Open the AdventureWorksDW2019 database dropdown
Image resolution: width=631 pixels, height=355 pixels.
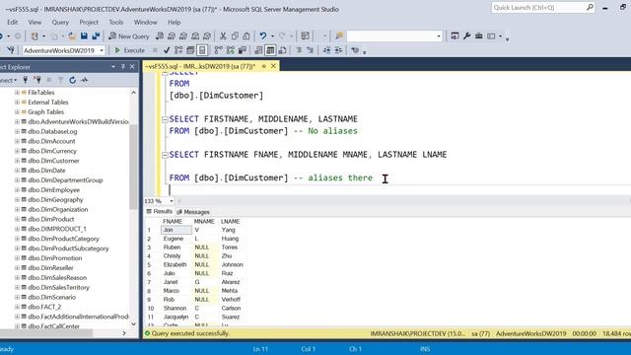point(102,50)
